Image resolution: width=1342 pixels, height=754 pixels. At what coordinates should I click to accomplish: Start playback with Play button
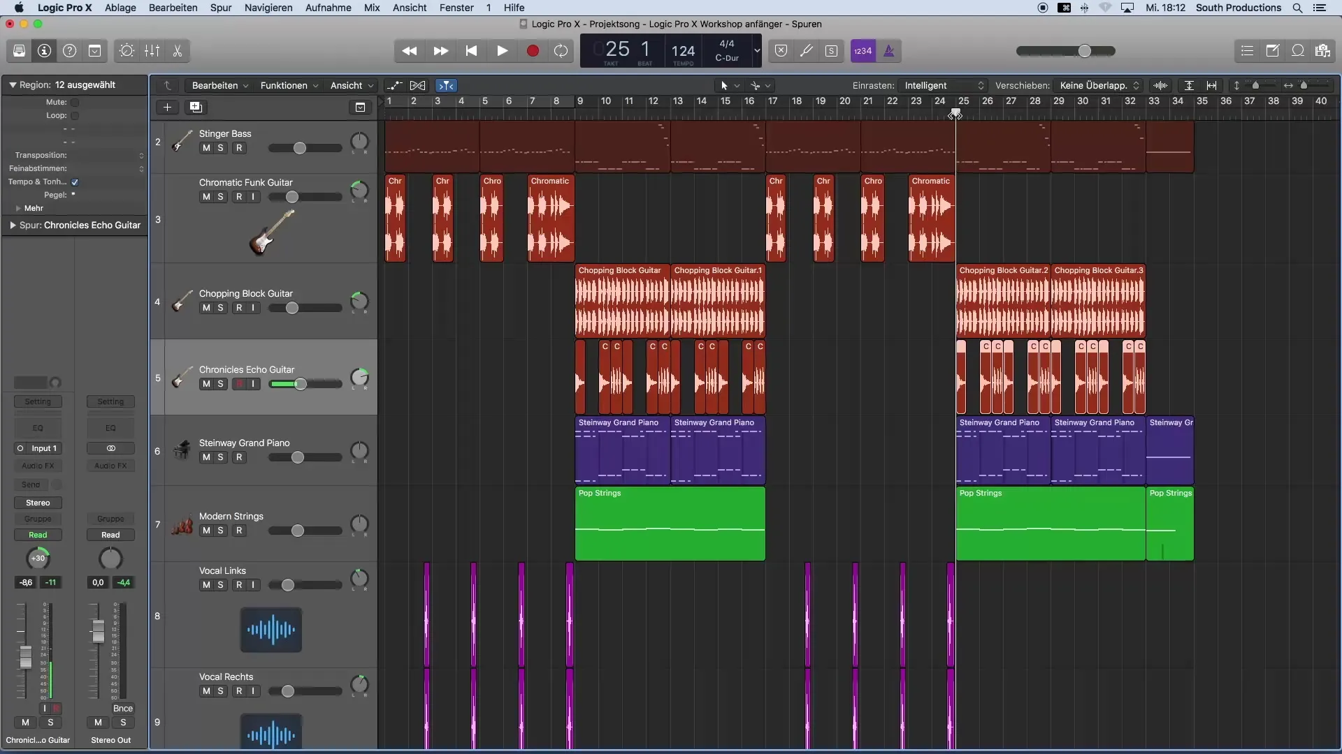tap(502, 51)
